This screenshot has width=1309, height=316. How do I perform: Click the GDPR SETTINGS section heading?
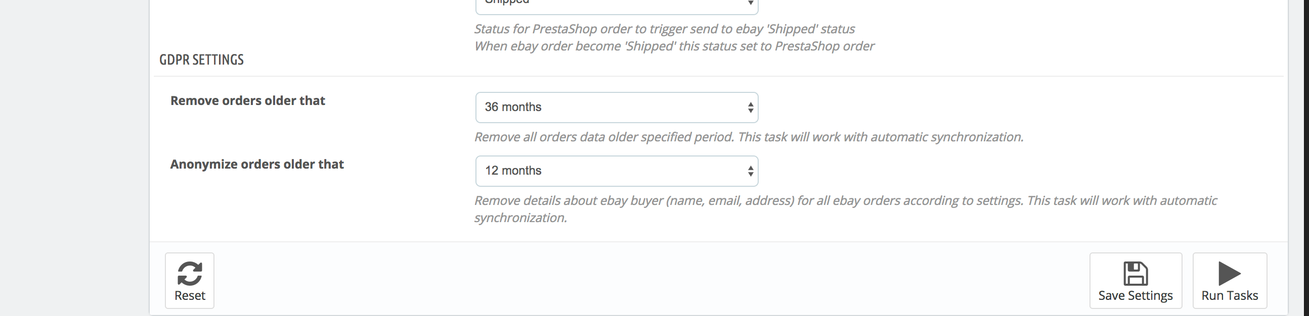(x=201, y=60)
